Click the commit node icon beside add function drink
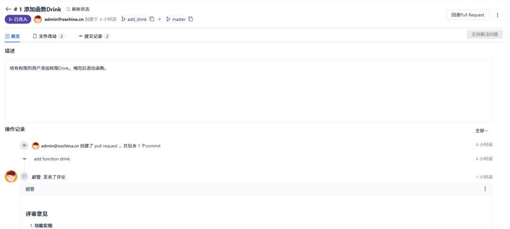This screenshot has height=229, width=510. 25,159
